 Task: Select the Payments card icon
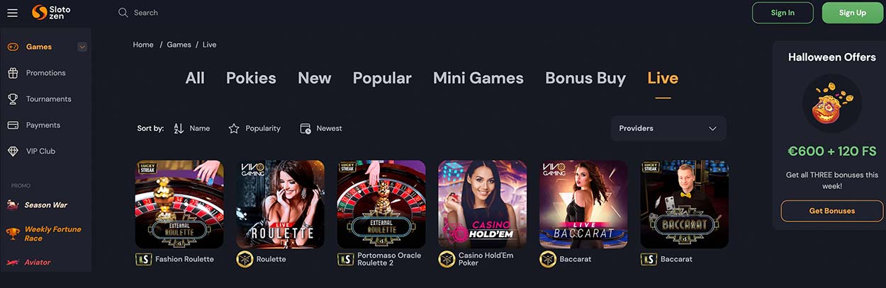13,125
